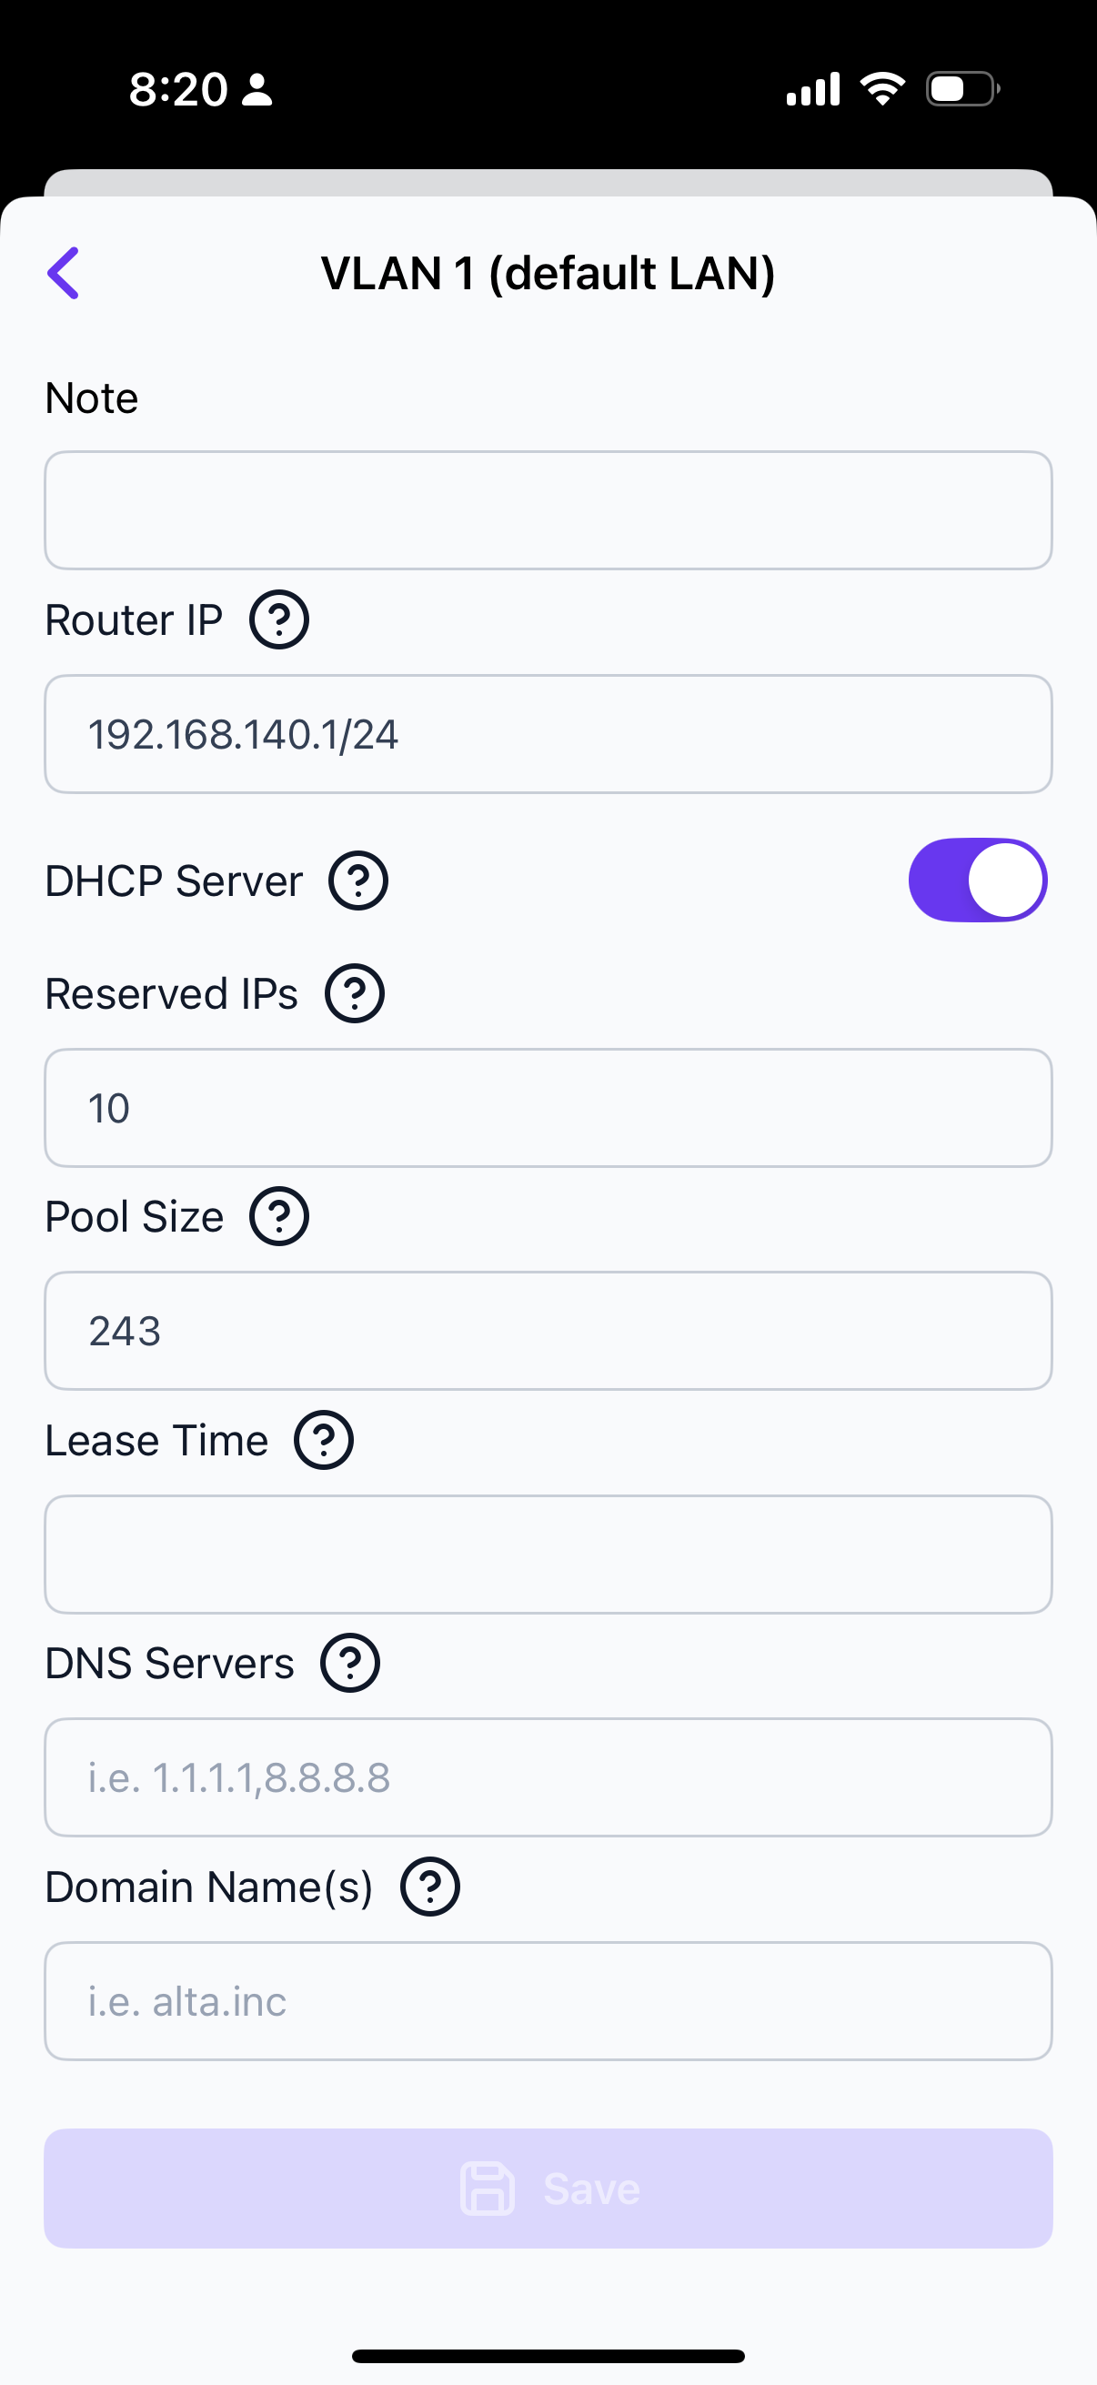Open Router IP help icon
The height and width of the screenshot is (2385, 1097).
[x=278, y=619]
